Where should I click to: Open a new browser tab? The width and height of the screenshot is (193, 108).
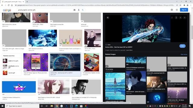27,2
